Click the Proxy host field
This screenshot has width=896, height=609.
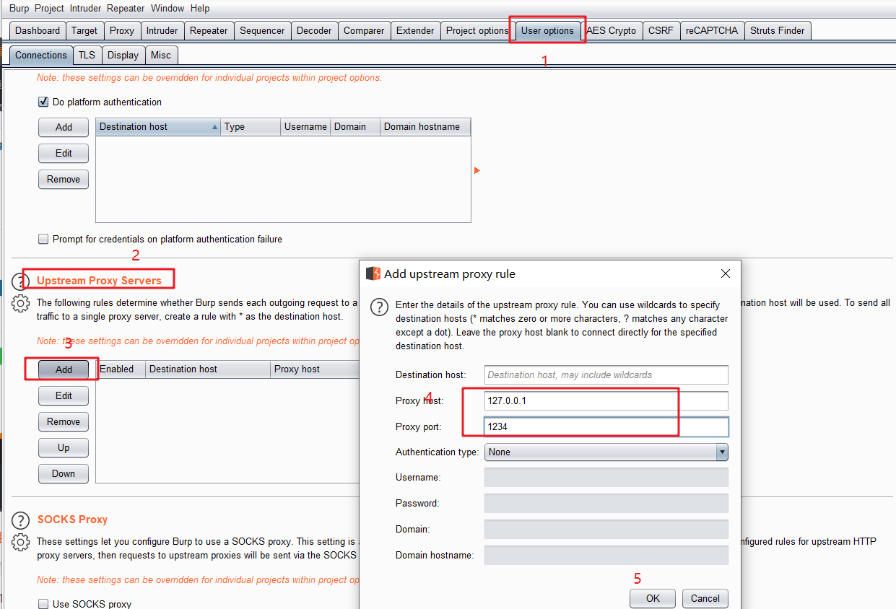coord(606,400)
